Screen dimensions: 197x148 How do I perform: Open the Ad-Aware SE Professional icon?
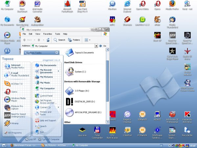point(172,117)
